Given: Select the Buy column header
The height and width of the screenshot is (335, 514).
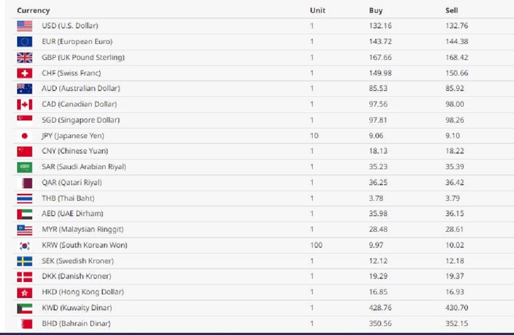Looking at the screenshot, I should point(376,11).
